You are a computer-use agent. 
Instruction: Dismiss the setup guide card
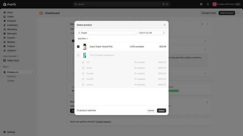click(x=202, y=24)
